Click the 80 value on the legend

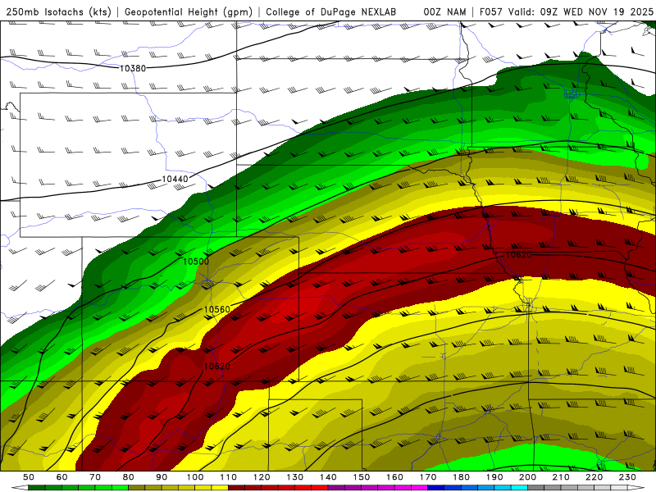[129, 477]
